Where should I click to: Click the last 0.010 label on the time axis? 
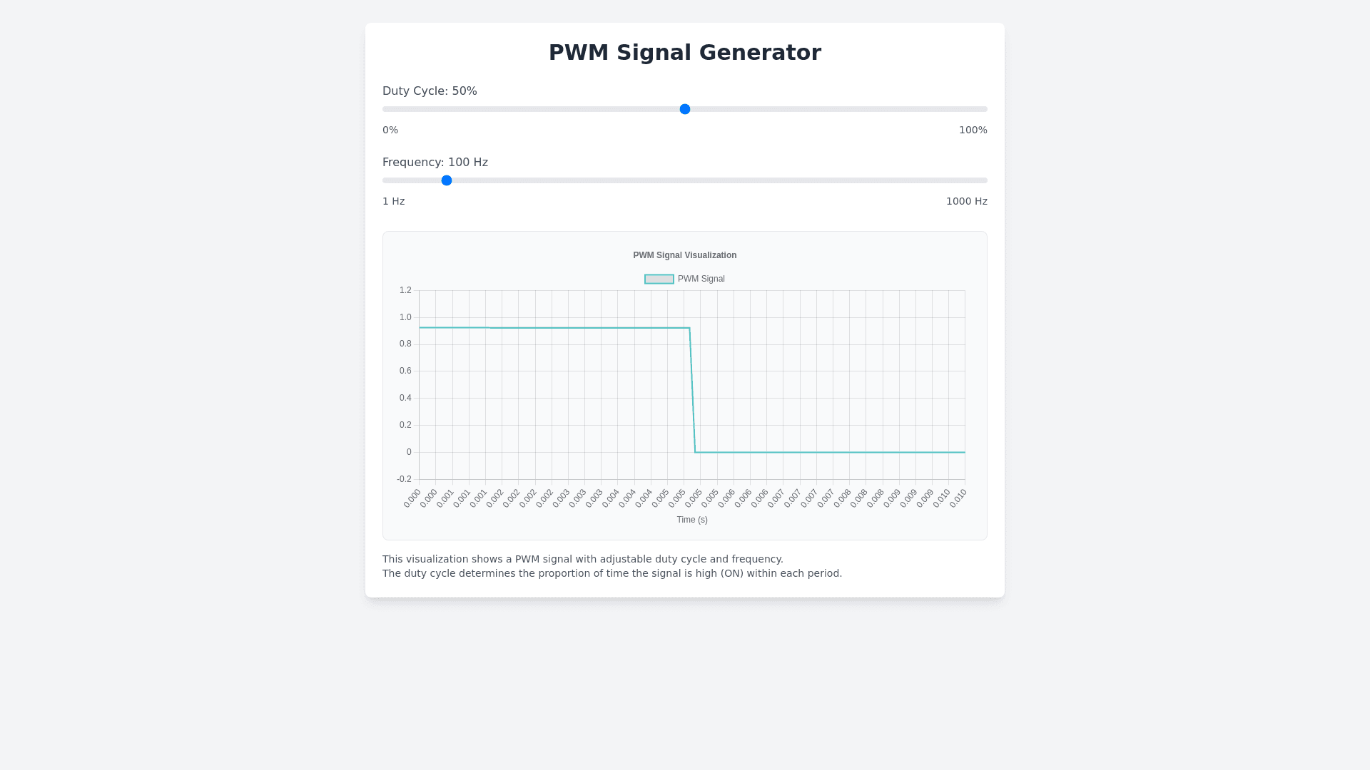click(x=958, y=498)
